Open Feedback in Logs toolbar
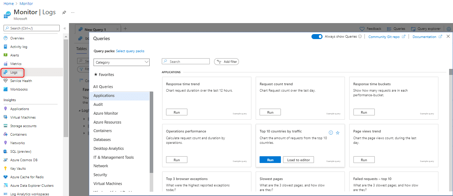 pos(371,29)
